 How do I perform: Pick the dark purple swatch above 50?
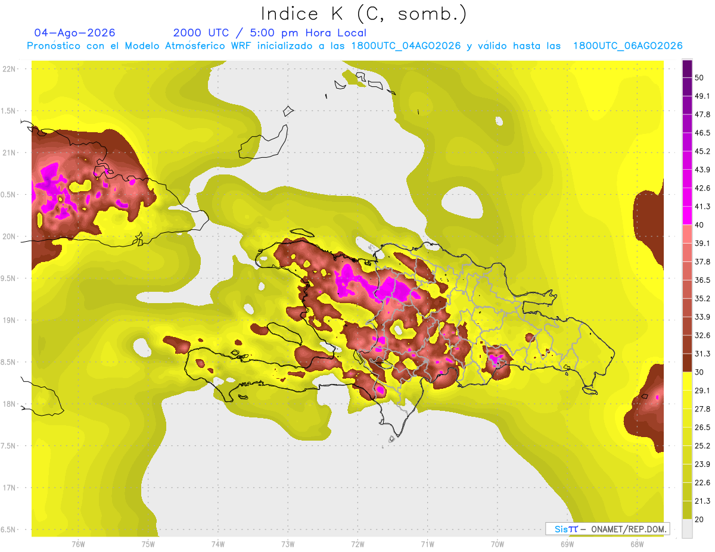tap(688, 69)
